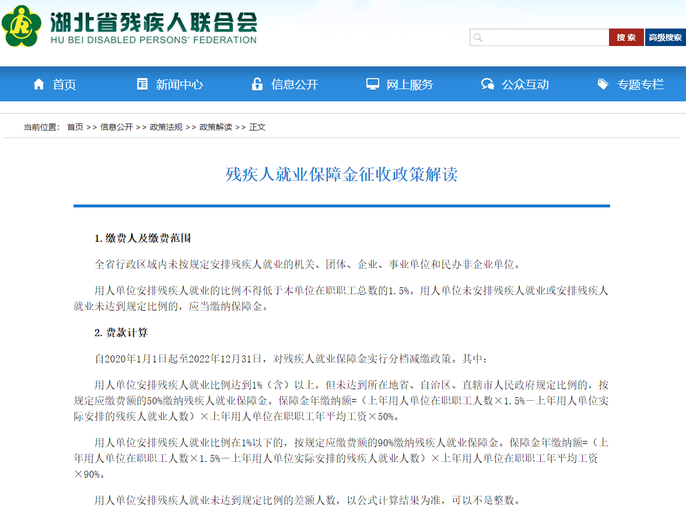This screenshot has height=515, width=686.
Task: Click the 当前位置 label
Action: pos(41,127)
